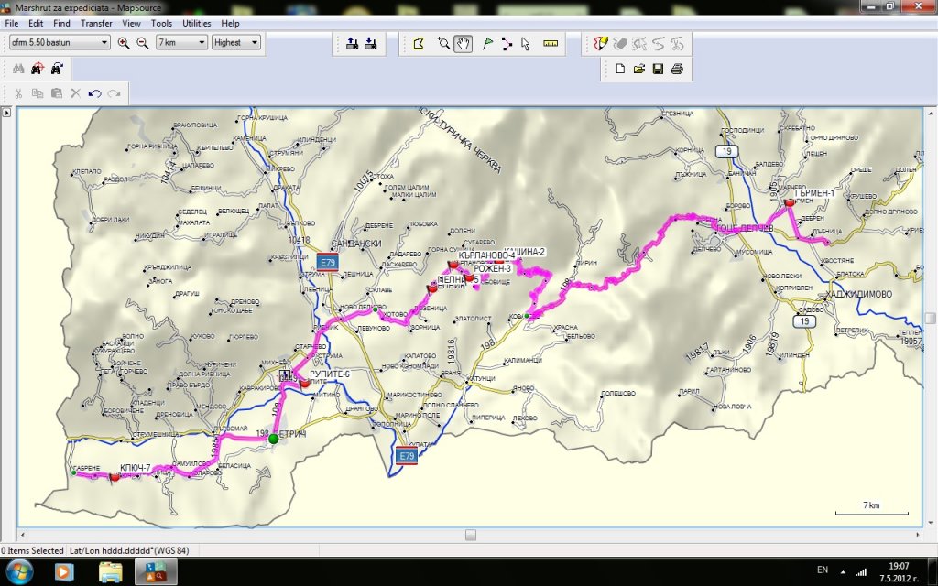This screenshot has height=586, width=938.
Task: Click the Zoom Out magnifier button
Action: [x=142, y=43]
